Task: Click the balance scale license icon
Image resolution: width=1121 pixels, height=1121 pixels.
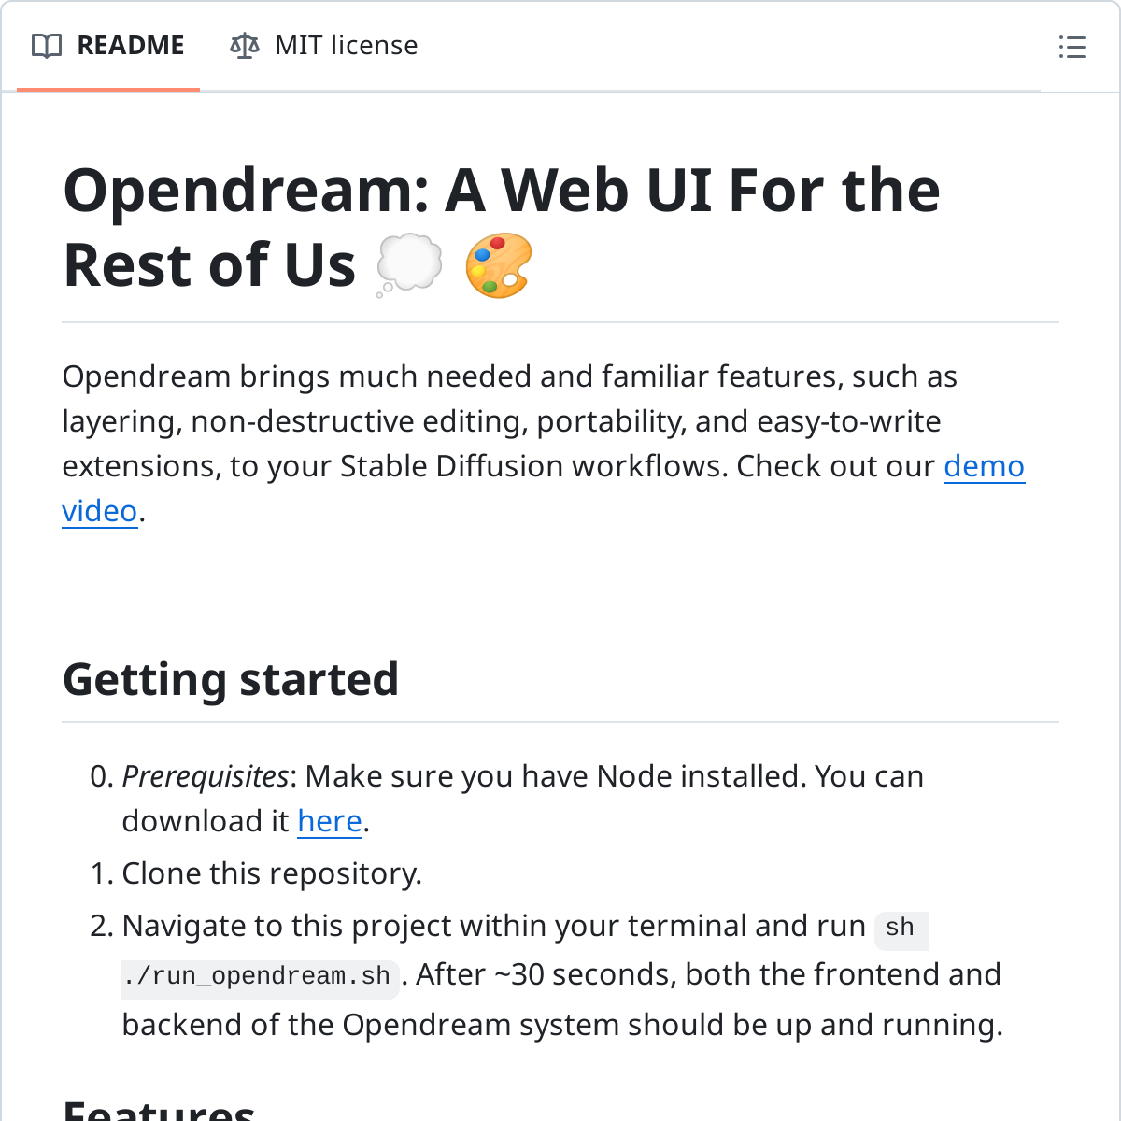Action: (244, 46)
